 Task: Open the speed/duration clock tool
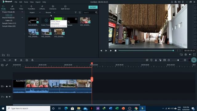coord(27,60)
